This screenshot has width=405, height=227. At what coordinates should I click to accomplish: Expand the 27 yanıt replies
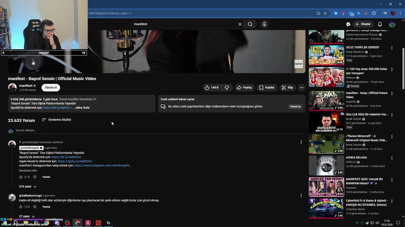pyautogui.click(x=27, y=217)
